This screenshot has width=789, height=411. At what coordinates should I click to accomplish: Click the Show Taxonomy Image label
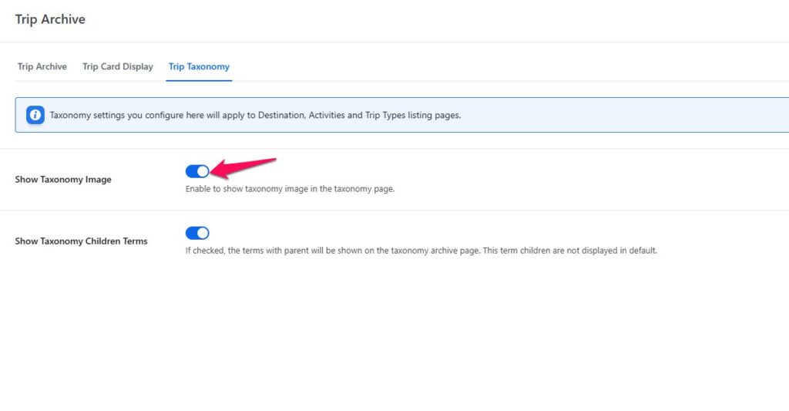(63, 180)
